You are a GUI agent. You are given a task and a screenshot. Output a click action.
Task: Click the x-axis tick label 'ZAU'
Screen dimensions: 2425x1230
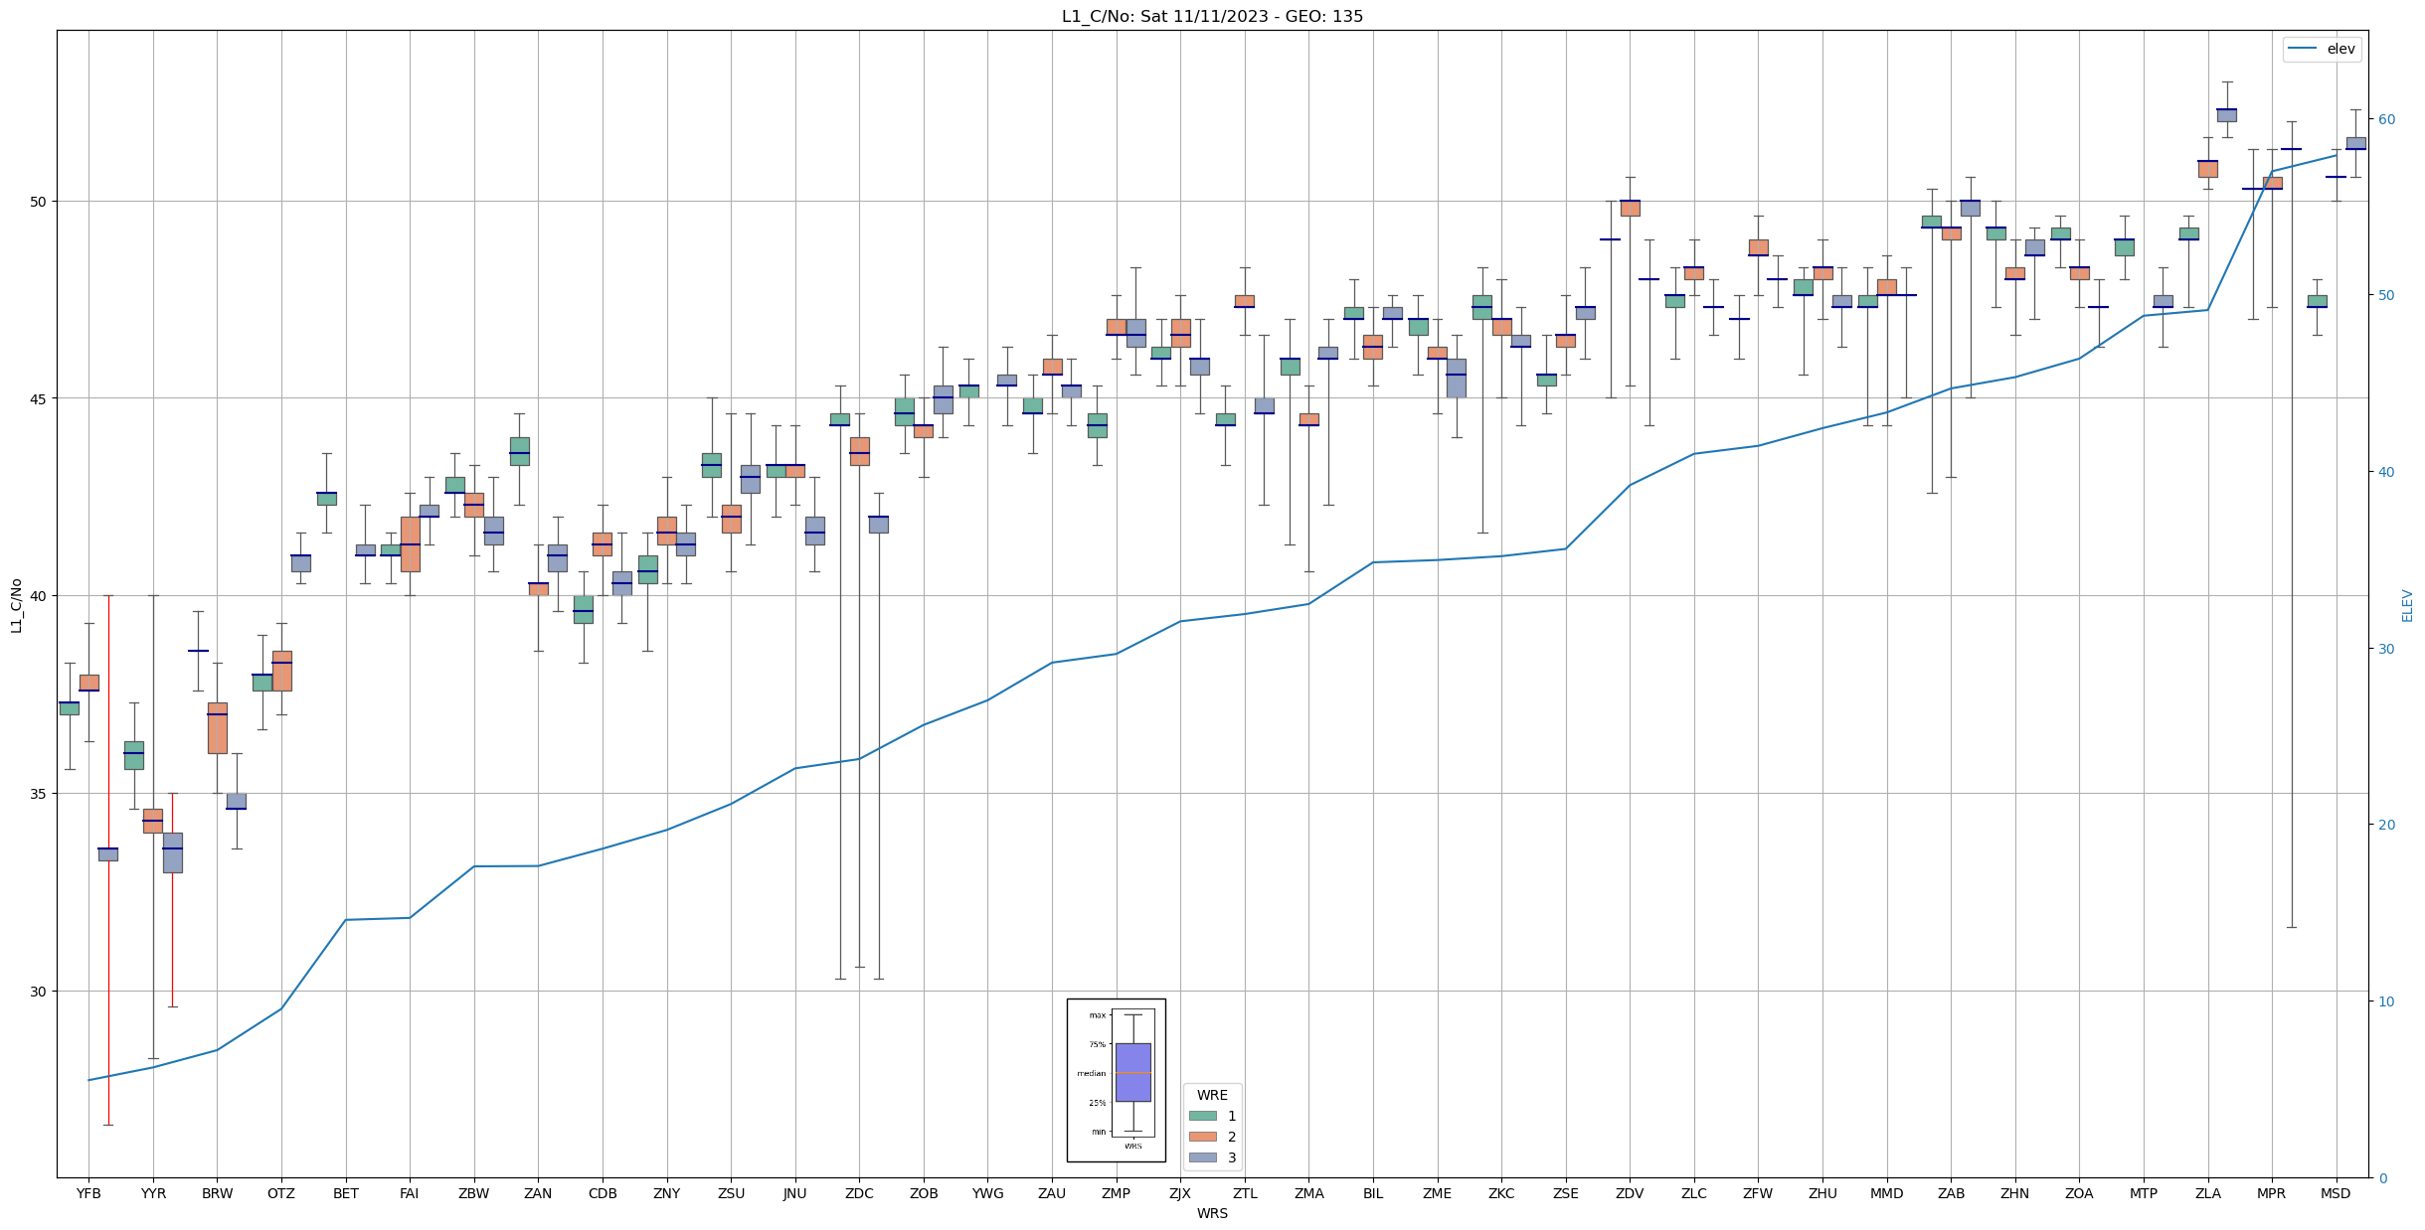(x=1052, y=1194)
